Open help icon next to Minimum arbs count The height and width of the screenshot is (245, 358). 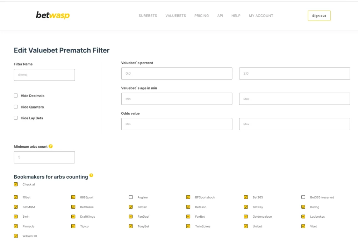[x=51, y=146]
